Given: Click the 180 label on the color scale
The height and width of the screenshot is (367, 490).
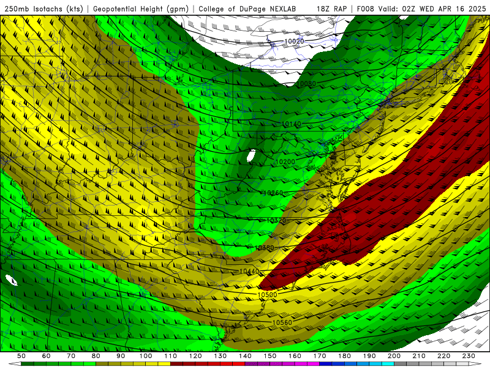Looking at the screenshot, I should pos(344,356).
